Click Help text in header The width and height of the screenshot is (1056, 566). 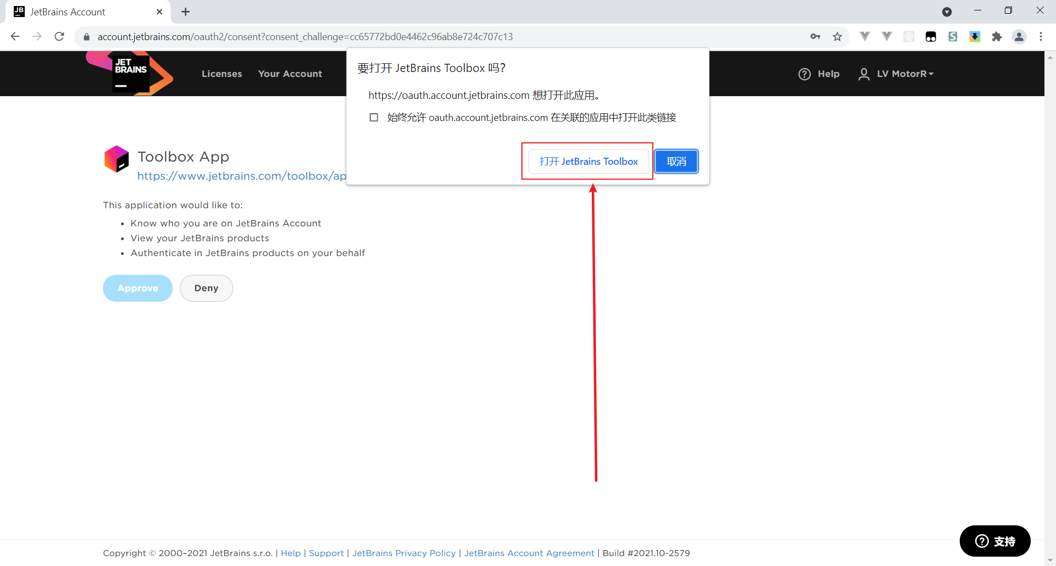tap(828, 74)
